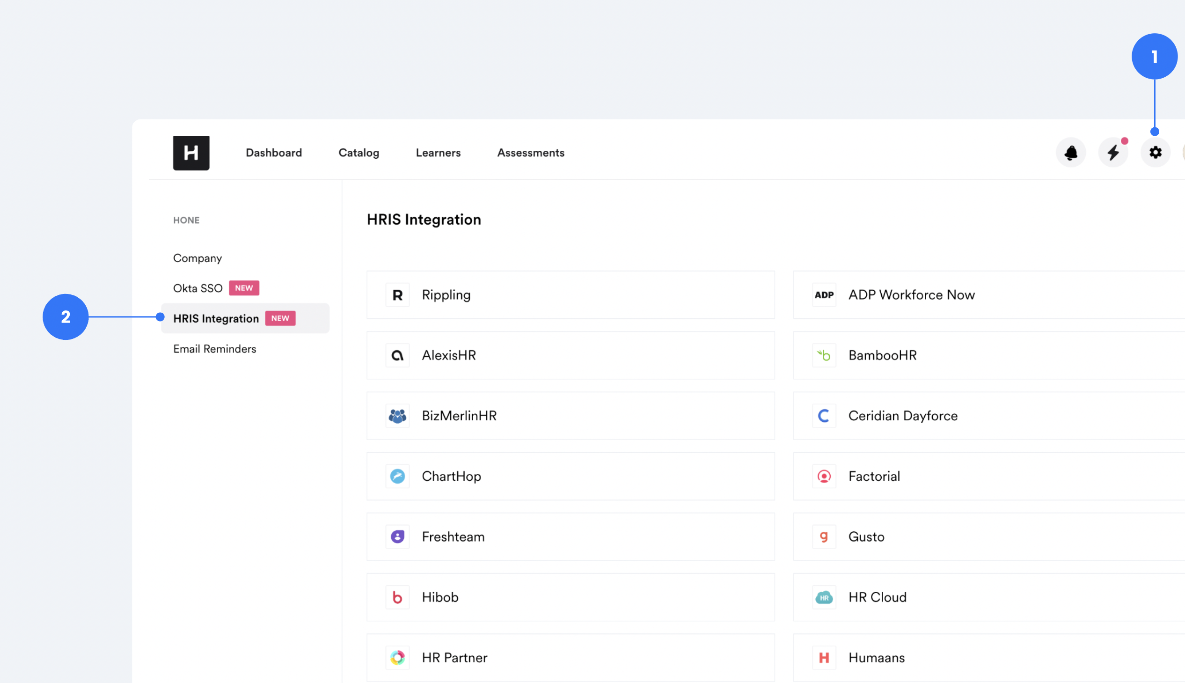
Task: Click the AlexisHR logo icon
Action: point(397,356)
